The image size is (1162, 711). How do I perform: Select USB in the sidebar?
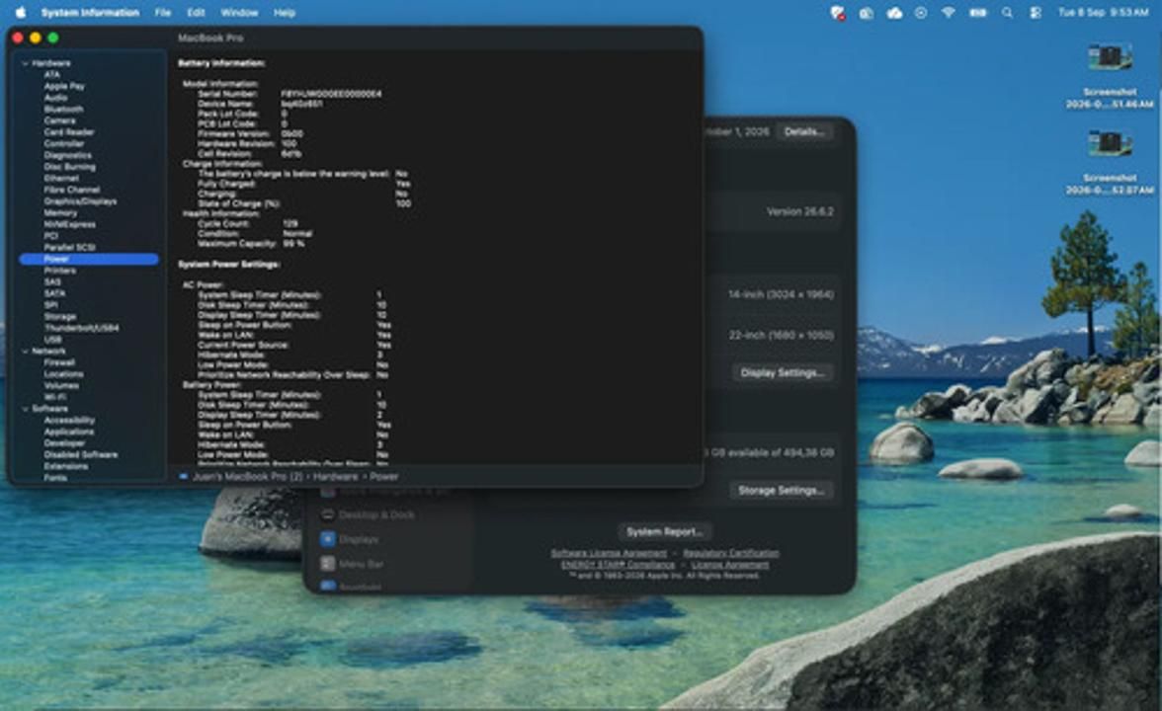point(52,340)
